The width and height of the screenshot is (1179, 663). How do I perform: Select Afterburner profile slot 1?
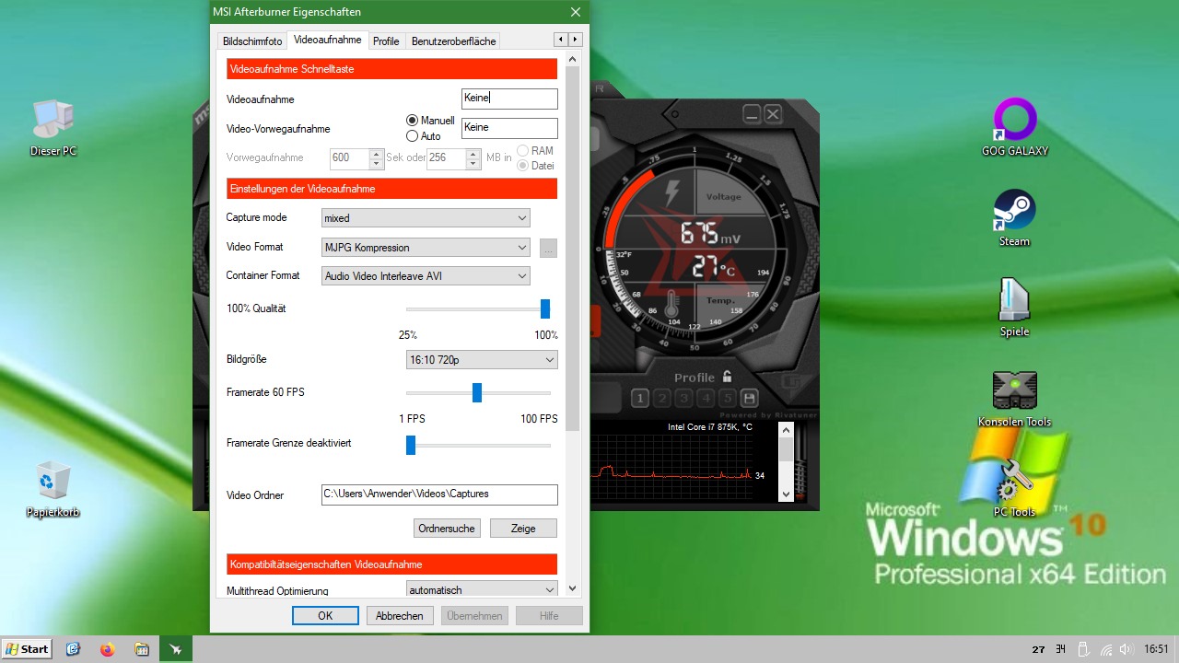[640, 399]
